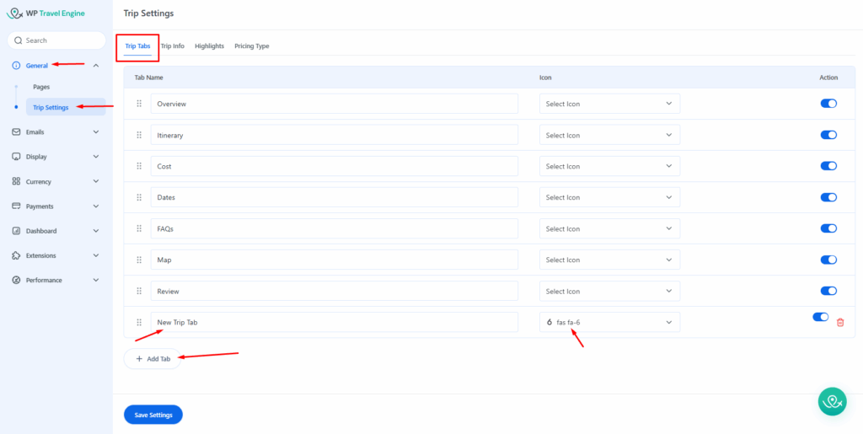This screenshot has width=863, height=434.
Task: Switch to the Pricing Type tab
Action: (x=251, y=46)
